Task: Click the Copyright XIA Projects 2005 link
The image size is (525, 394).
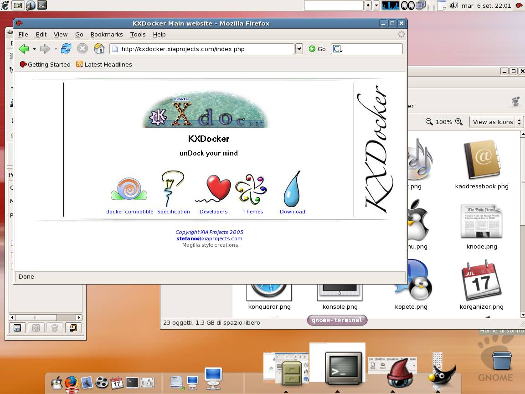Action: tap(209, 232)
